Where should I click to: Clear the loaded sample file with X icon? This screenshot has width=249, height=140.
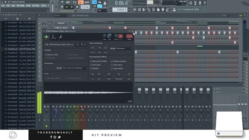coord(85,45)
